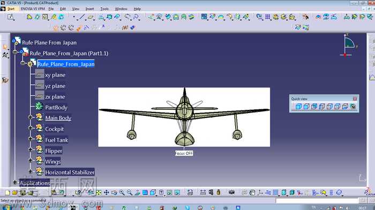The width and height of the screenshot is (375, 210).
Task: Select the Line creation tool
Action: pyautogui.click(x=82, y=17)
